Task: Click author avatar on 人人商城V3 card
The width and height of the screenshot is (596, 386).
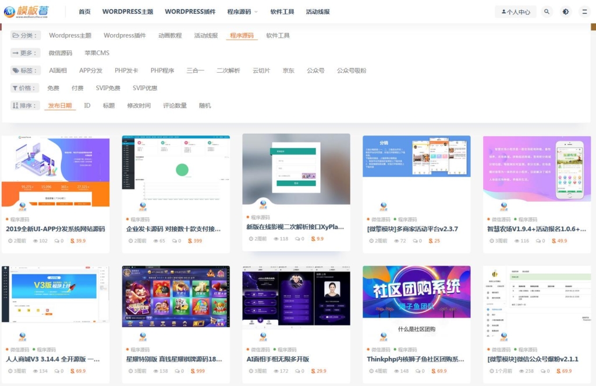Action: (23, 337)
